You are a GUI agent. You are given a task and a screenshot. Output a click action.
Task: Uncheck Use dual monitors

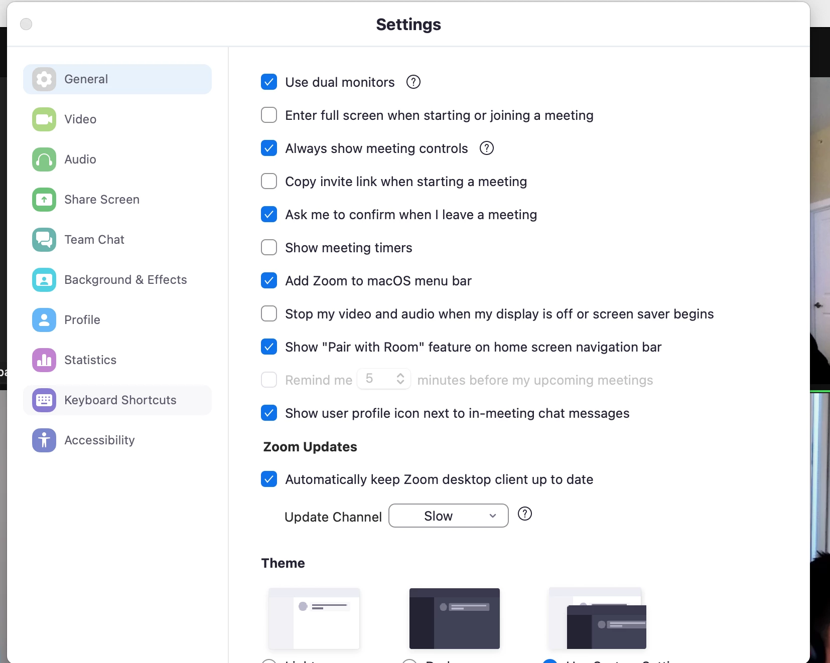(x=269, y=82)
